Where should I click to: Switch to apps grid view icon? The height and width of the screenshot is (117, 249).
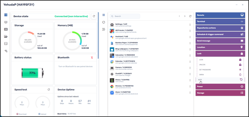[104, 15]
